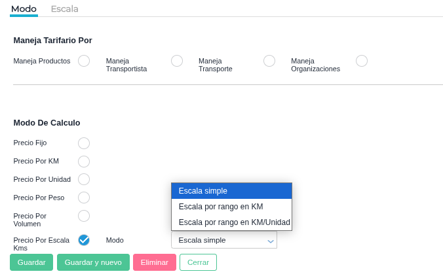
Task: Click the Guardar button
Action: (x=31, y=262)
